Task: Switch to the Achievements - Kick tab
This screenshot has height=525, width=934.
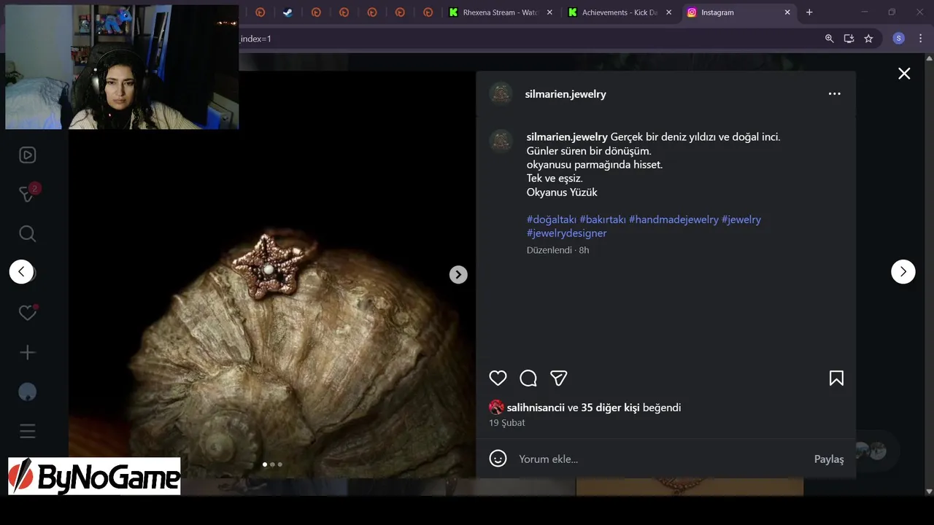Action: [x=620, y=12]
